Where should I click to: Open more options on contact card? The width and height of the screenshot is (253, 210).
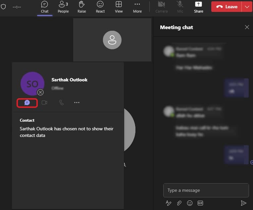[x=77, y=103]
